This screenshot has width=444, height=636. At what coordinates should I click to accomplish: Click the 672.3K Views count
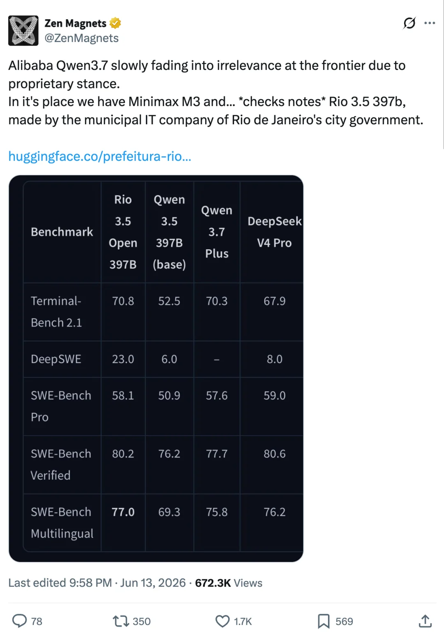229,583
